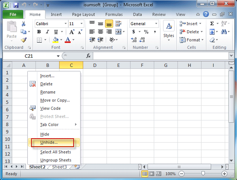Apply Percent Style format

[146, 32]
